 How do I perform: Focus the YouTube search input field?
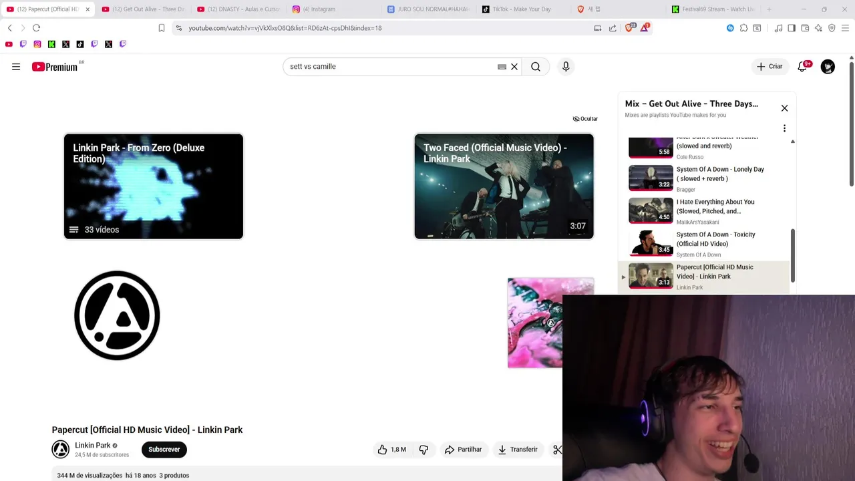point(391,67)
